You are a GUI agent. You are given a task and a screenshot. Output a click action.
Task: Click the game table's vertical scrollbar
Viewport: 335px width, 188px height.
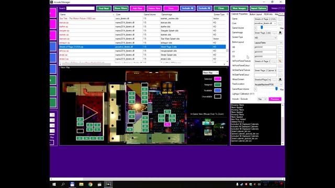(x=227, y=38)
